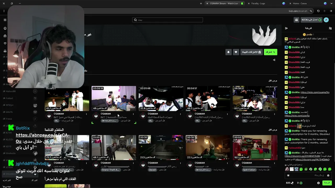Image resolution: width=335 pixels, height=188 pixels.
Task: Toggle notifications with the bell button
Action: tap(228, 52)
